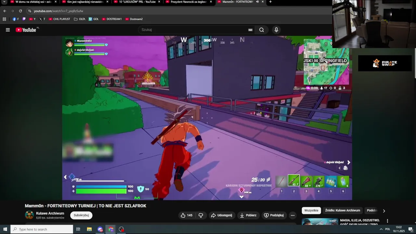The height and width of the screenshot is (234, 416).
Task: Select the Wszystkie filter chip
Action: tap(311, 210)
